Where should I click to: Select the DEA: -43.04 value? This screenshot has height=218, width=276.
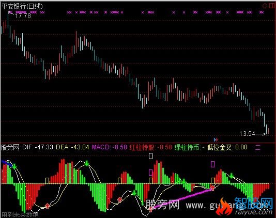72,147
